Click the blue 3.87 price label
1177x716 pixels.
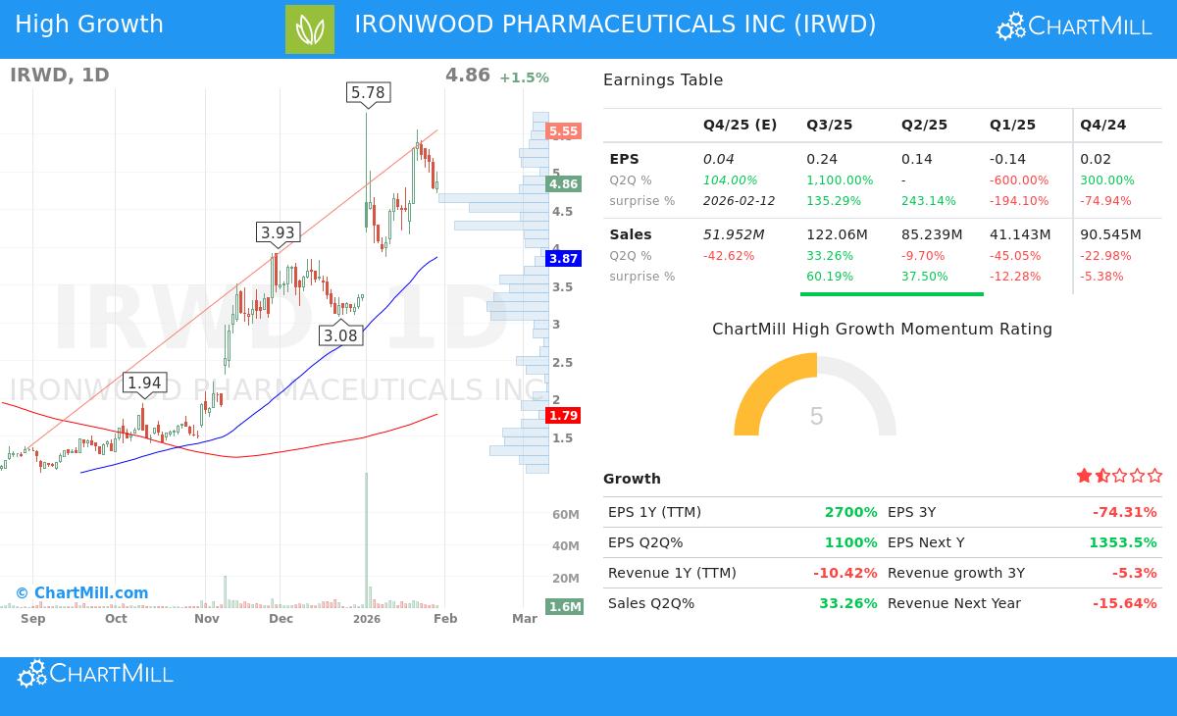coord(562,258)
